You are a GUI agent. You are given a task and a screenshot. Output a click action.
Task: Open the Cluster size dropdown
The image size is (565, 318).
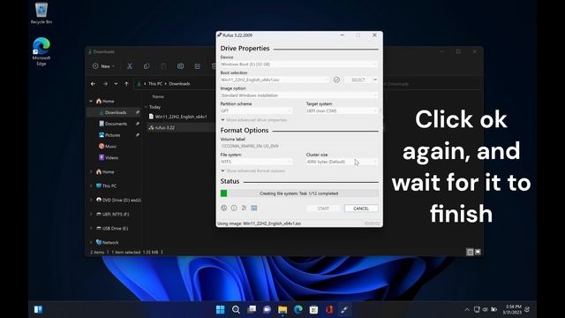point(342,162)
